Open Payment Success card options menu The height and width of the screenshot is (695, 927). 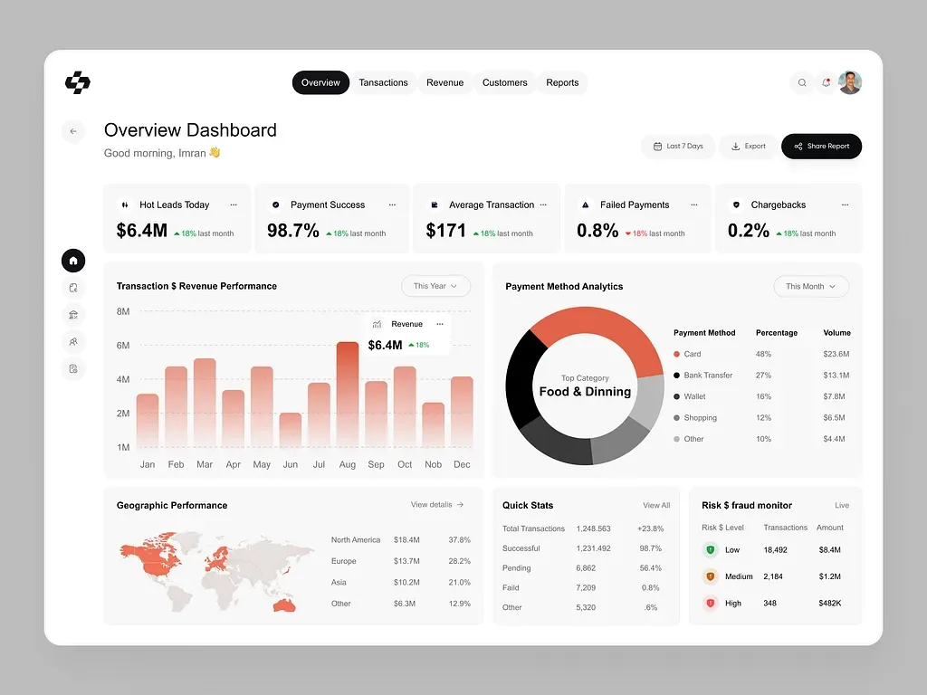[x=392, y=205]
